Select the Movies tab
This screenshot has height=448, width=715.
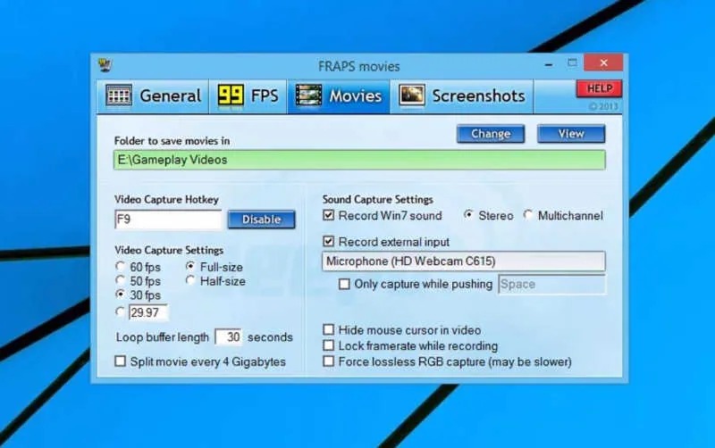(x=339, y=96)
